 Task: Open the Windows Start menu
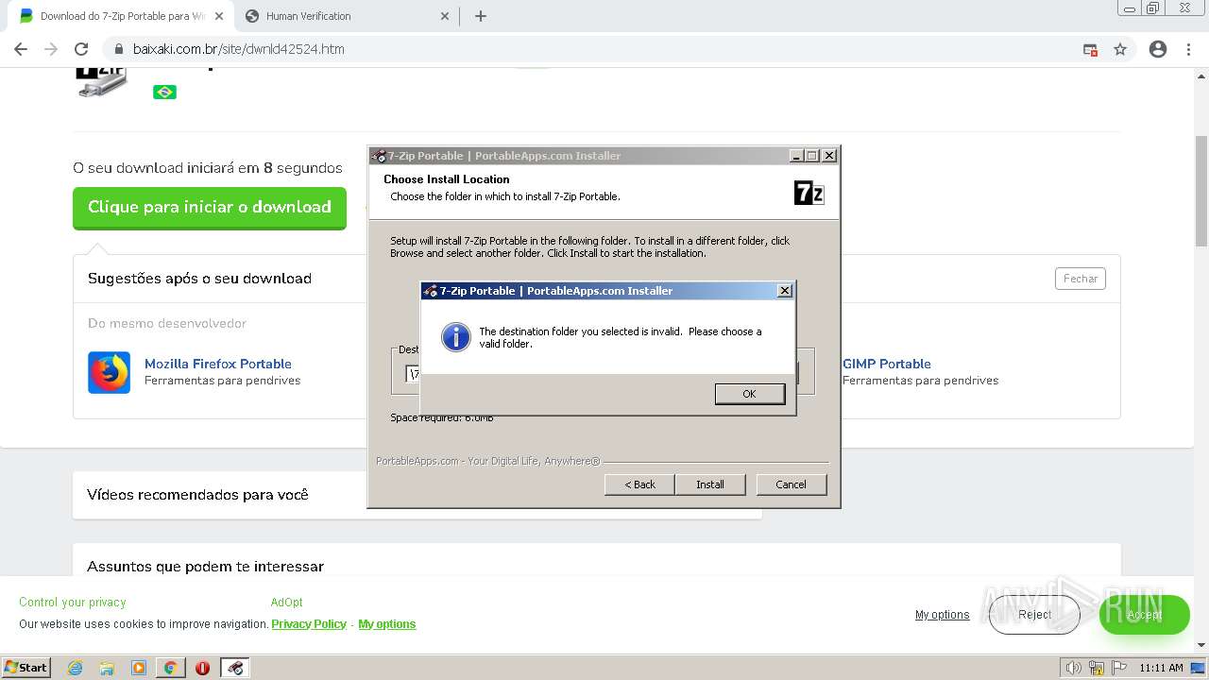(x=26, y=668)
